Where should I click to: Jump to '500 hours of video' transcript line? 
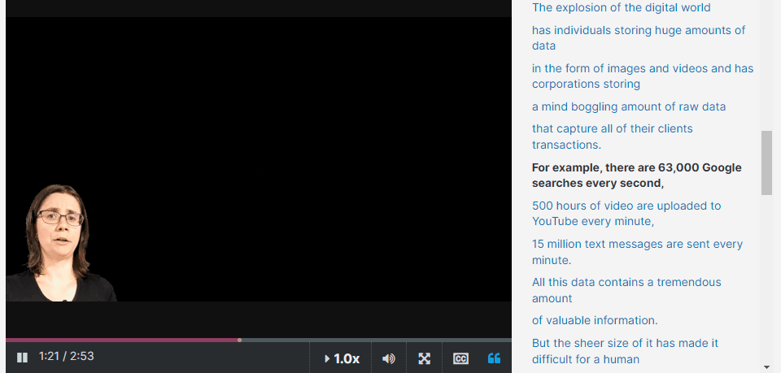[x=626, y=214]
